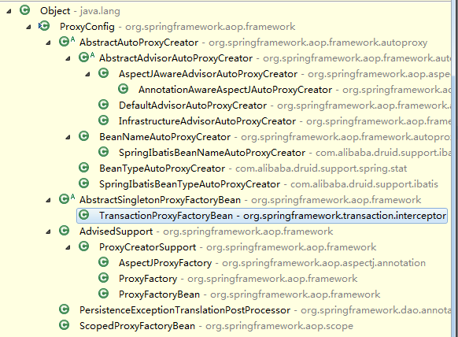The image size is (458, 337).
Task: Select the PersistenceExceptionTranslationPostProcessor class
Action: point(185,310)
